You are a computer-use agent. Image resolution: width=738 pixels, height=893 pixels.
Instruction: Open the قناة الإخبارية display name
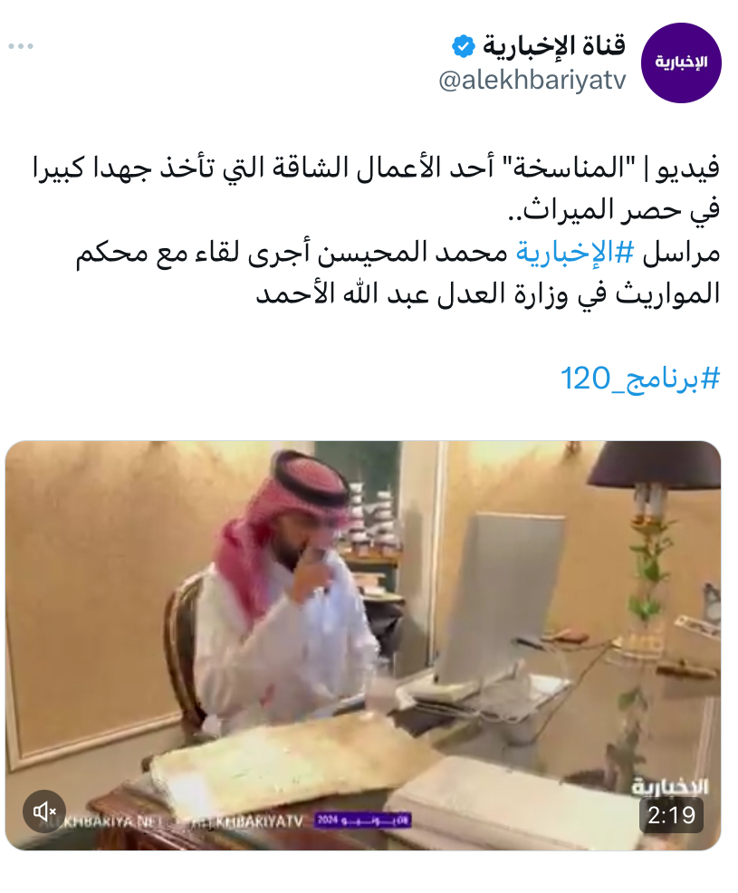pyautogui.click(x=554, y=45)
